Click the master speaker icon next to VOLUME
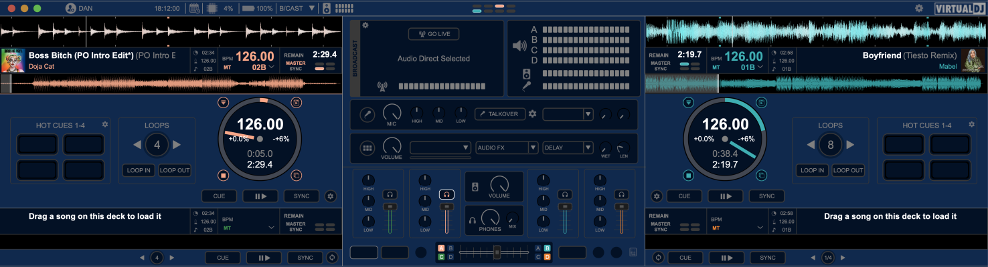This screenshot has height=267, width=988. [475, 187]
